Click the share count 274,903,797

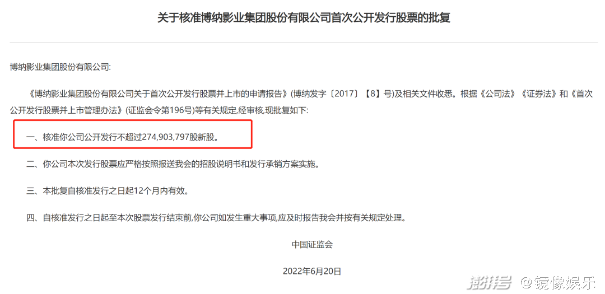(166, 137)
